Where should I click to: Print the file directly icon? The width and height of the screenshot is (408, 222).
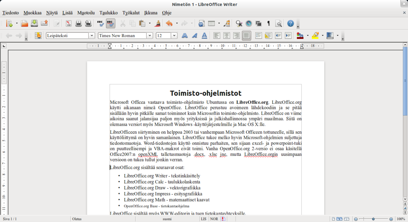coord(79,23)
